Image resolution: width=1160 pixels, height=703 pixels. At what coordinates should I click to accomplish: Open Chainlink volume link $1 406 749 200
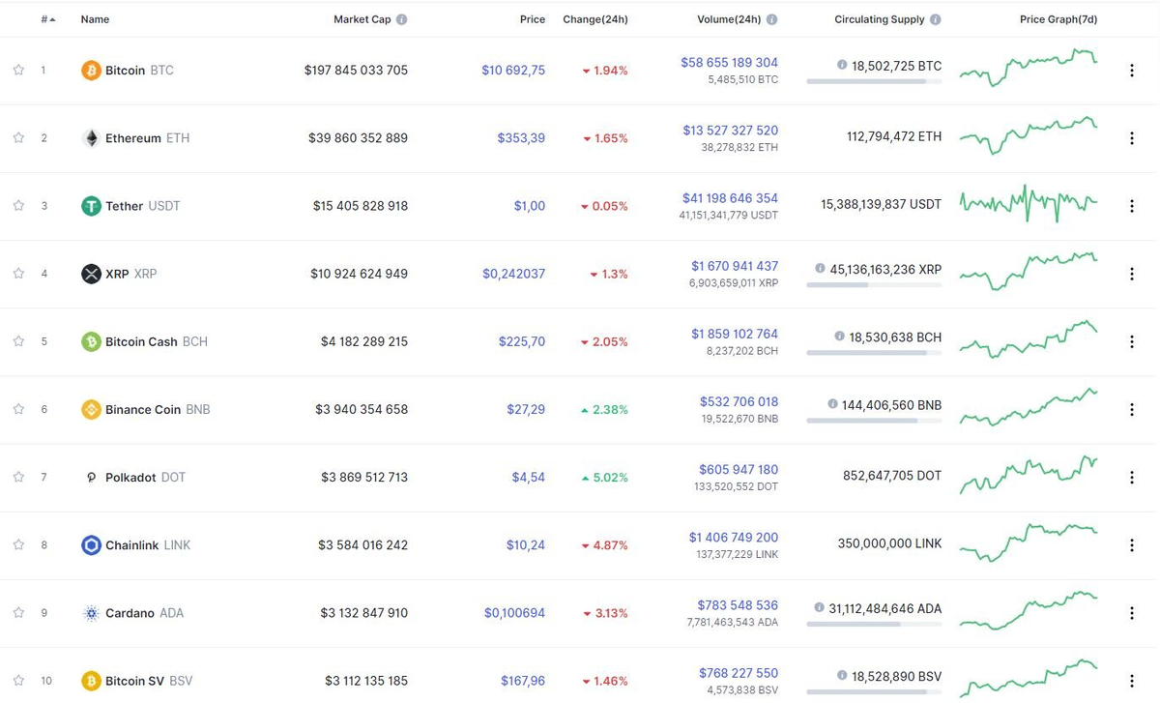coord(734,538)
